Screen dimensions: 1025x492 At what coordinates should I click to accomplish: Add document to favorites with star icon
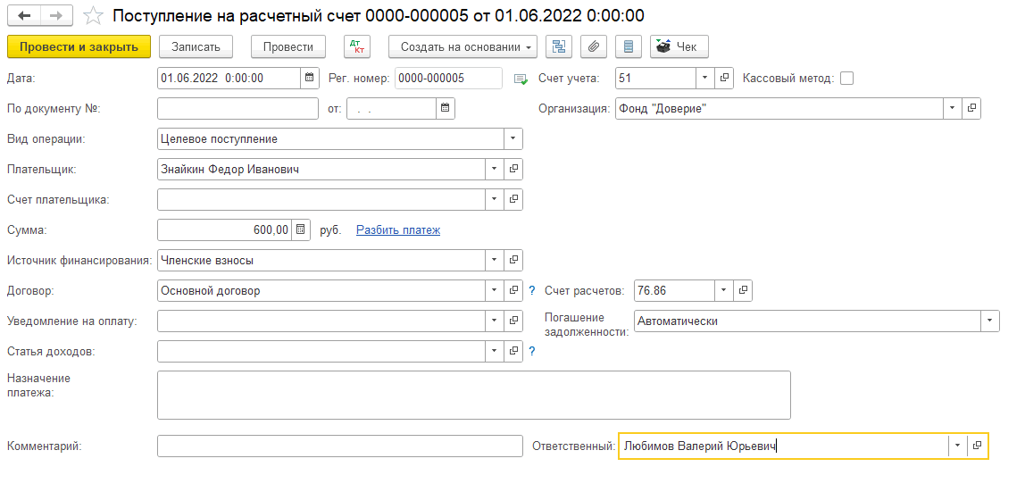point(92,16)
